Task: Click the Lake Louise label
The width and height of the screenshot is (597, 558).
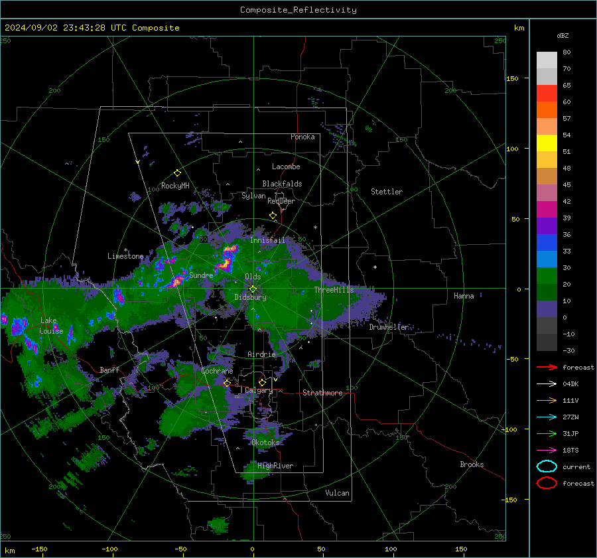Action: pyautogui.click(x=51, y=326)
